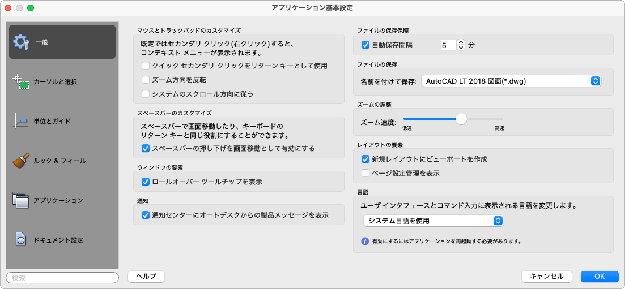Toggle 自動保存間隔 checkbox off
Viewport: 625px width, 289px height.
[365, 44]
